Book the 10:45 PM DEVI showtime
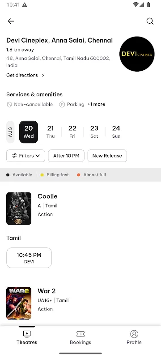This screenshot has width=161, height=358. click(x=29, y=258)
